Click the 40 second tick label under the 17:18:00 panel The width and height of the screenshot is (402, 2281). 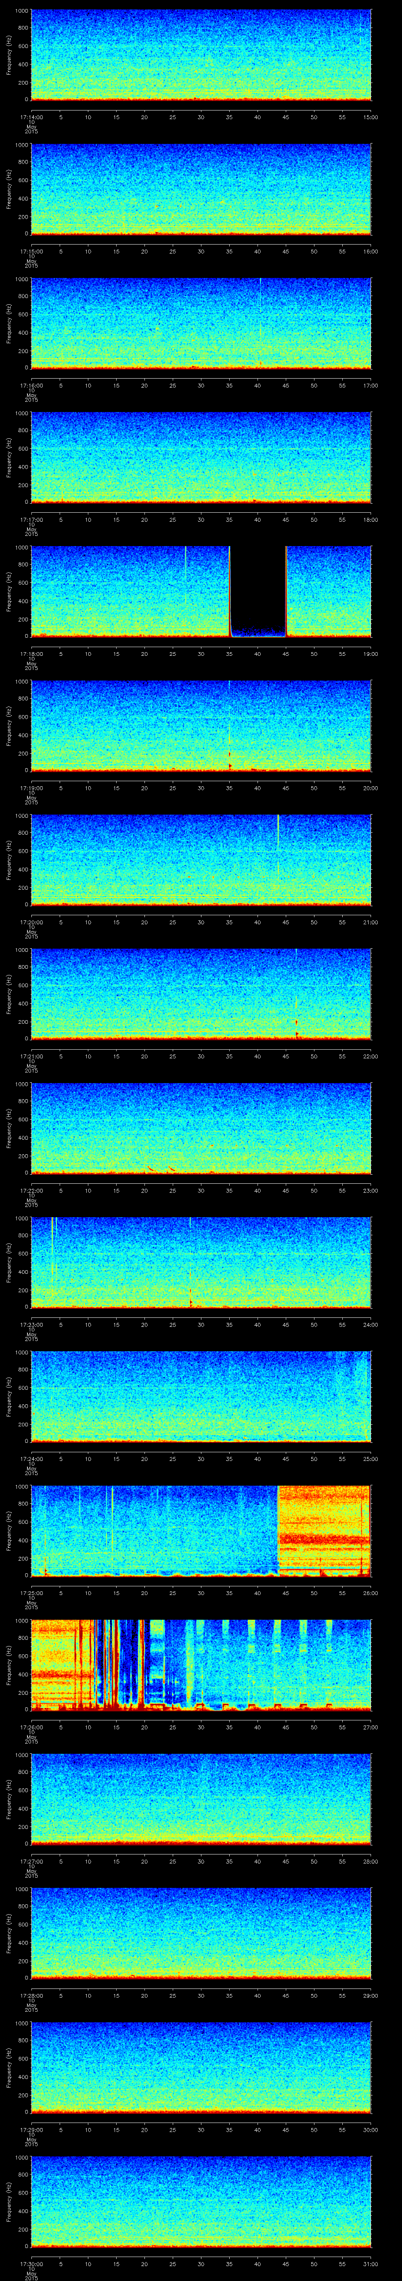[x=257, y=653]
